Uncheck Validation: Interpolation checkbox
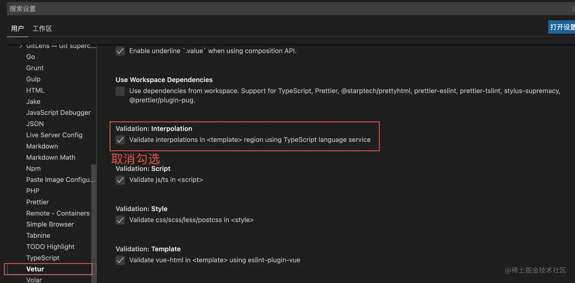Viewport: 575px width, 283px height. [x=120, y=140]
